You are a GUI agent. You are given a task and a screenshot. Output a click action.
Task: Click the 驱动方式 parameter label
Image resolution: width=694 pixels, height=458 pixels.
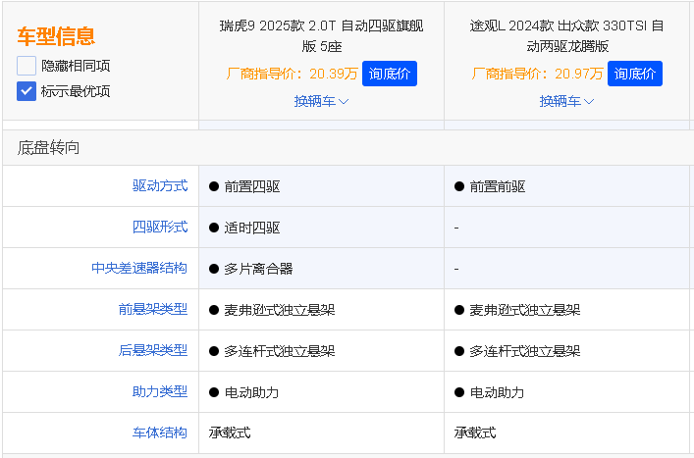pyautogui.click(x=160, y=185)
